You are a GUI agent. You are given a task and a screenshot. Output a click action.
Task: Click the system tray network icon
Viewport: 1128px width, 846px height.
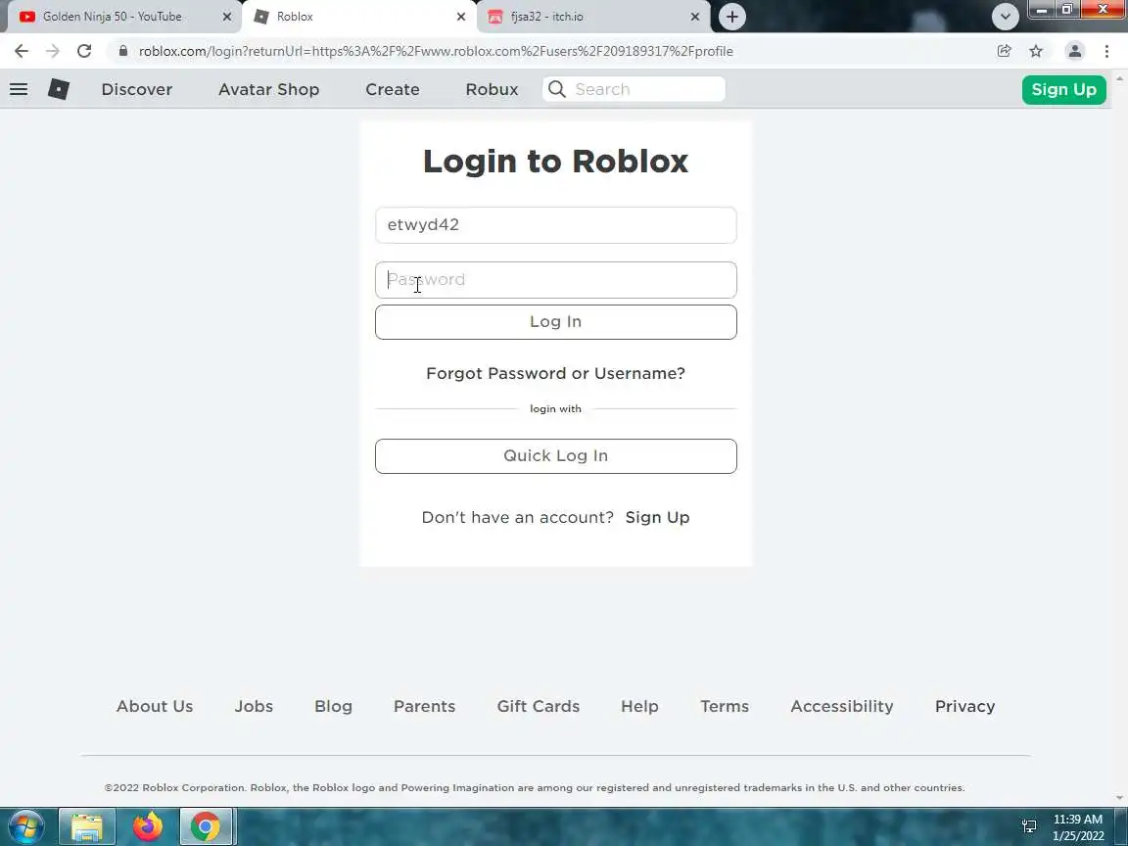point(1029,826)
